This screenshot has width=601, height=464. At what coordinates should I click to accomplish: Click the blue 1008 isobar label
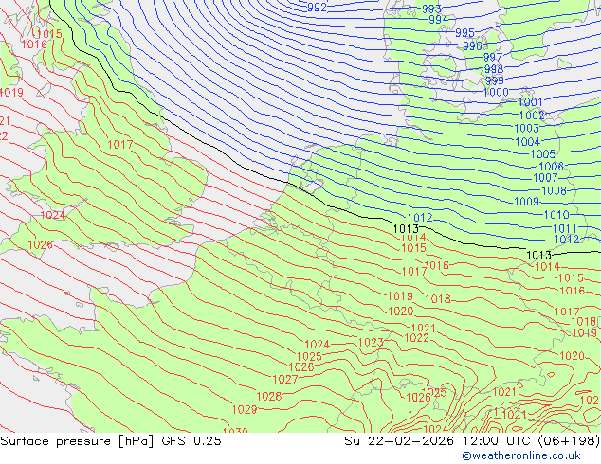point(554,190)
